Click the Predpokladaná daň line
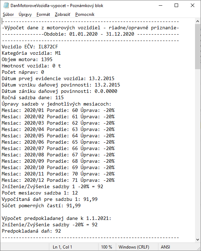201x251 pixels. (31, 231)
